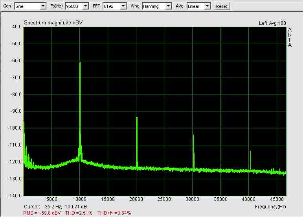
Task: Click the 'THD+N =3.64%' value
Action: click(x=114, y=213)
